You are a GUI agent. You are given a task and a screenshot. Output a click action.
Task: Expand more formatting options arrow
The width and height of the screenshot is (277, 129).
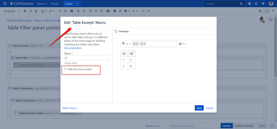[53, 11]
